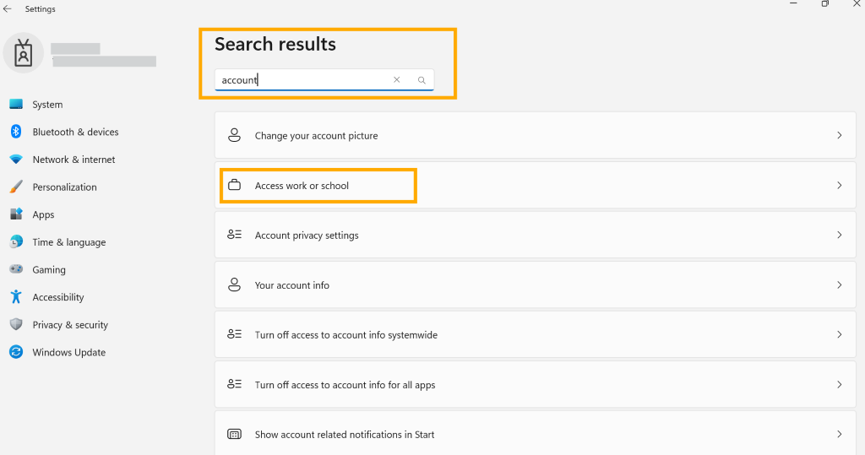Expand the Change your account picture chevron
The width and height of the screenshot is (865, 455).
(839, 135)
